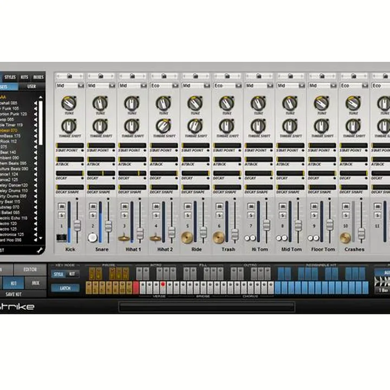Click the Snare decay slider bar
The image size is (390, 390).
tap(101, 173)
